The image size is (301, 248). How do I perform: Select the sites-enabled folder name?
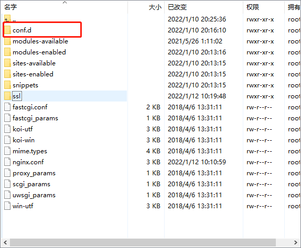(33, 74)
